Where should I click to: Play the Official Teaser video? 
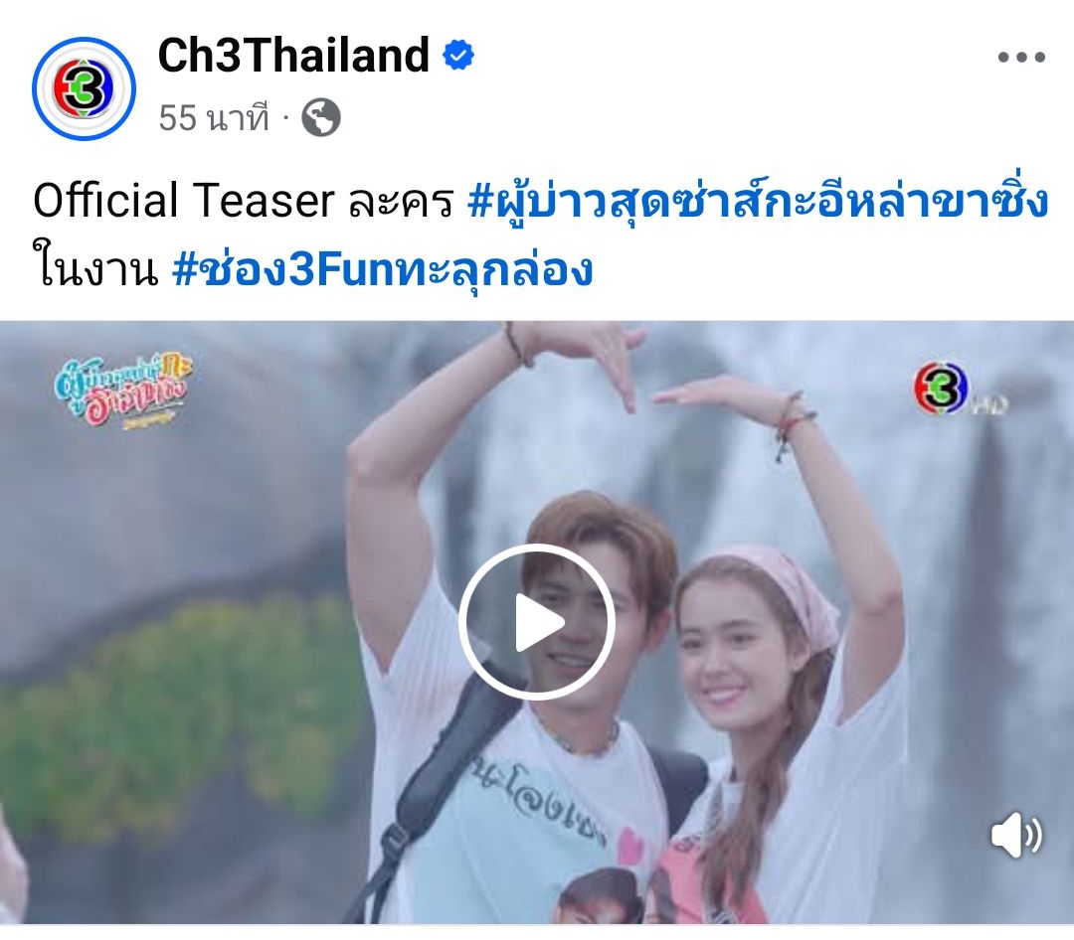536,622
